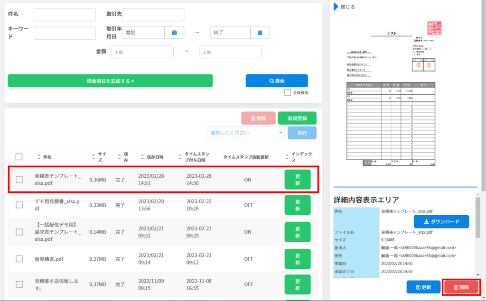Sort the list by 件名 column
The height and width of the screenshot is (301, 486).
(x=39, y=157)
